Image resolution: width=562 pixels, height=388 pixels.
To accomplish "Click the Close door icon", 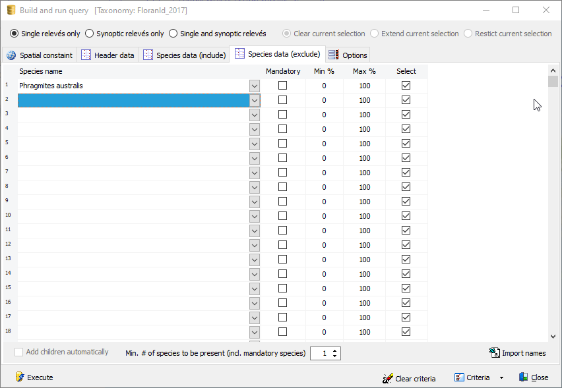I will (x=524, y=377).
